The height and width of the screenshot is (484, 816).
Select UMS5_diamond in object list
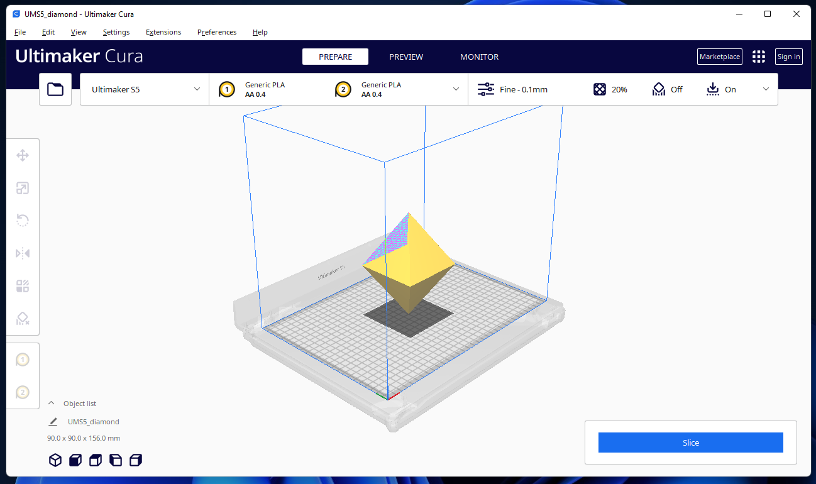(x=94, y=422)
